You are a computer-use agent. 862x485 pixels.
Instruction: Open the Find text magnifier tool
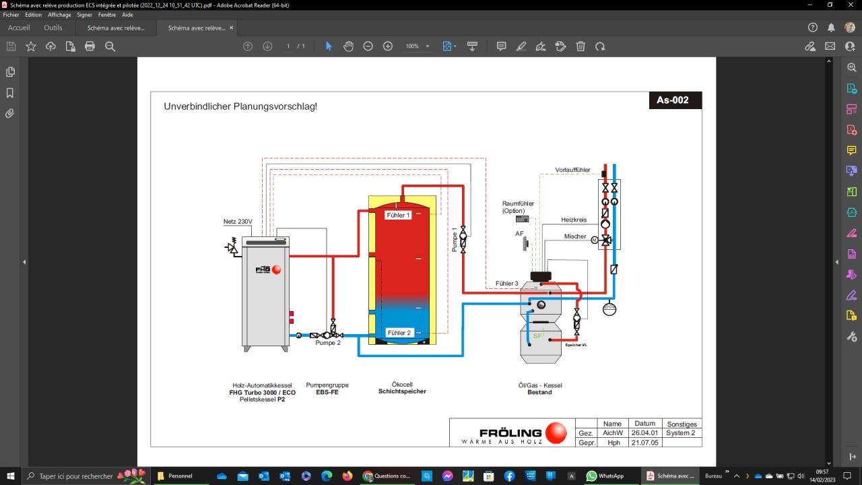tap(110, 46)
